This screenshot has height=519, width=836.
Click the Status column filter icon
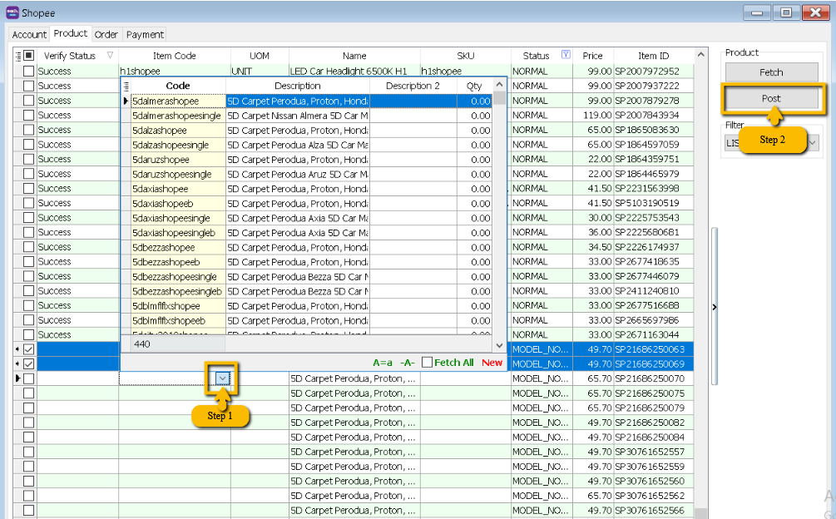pos(566,56)
